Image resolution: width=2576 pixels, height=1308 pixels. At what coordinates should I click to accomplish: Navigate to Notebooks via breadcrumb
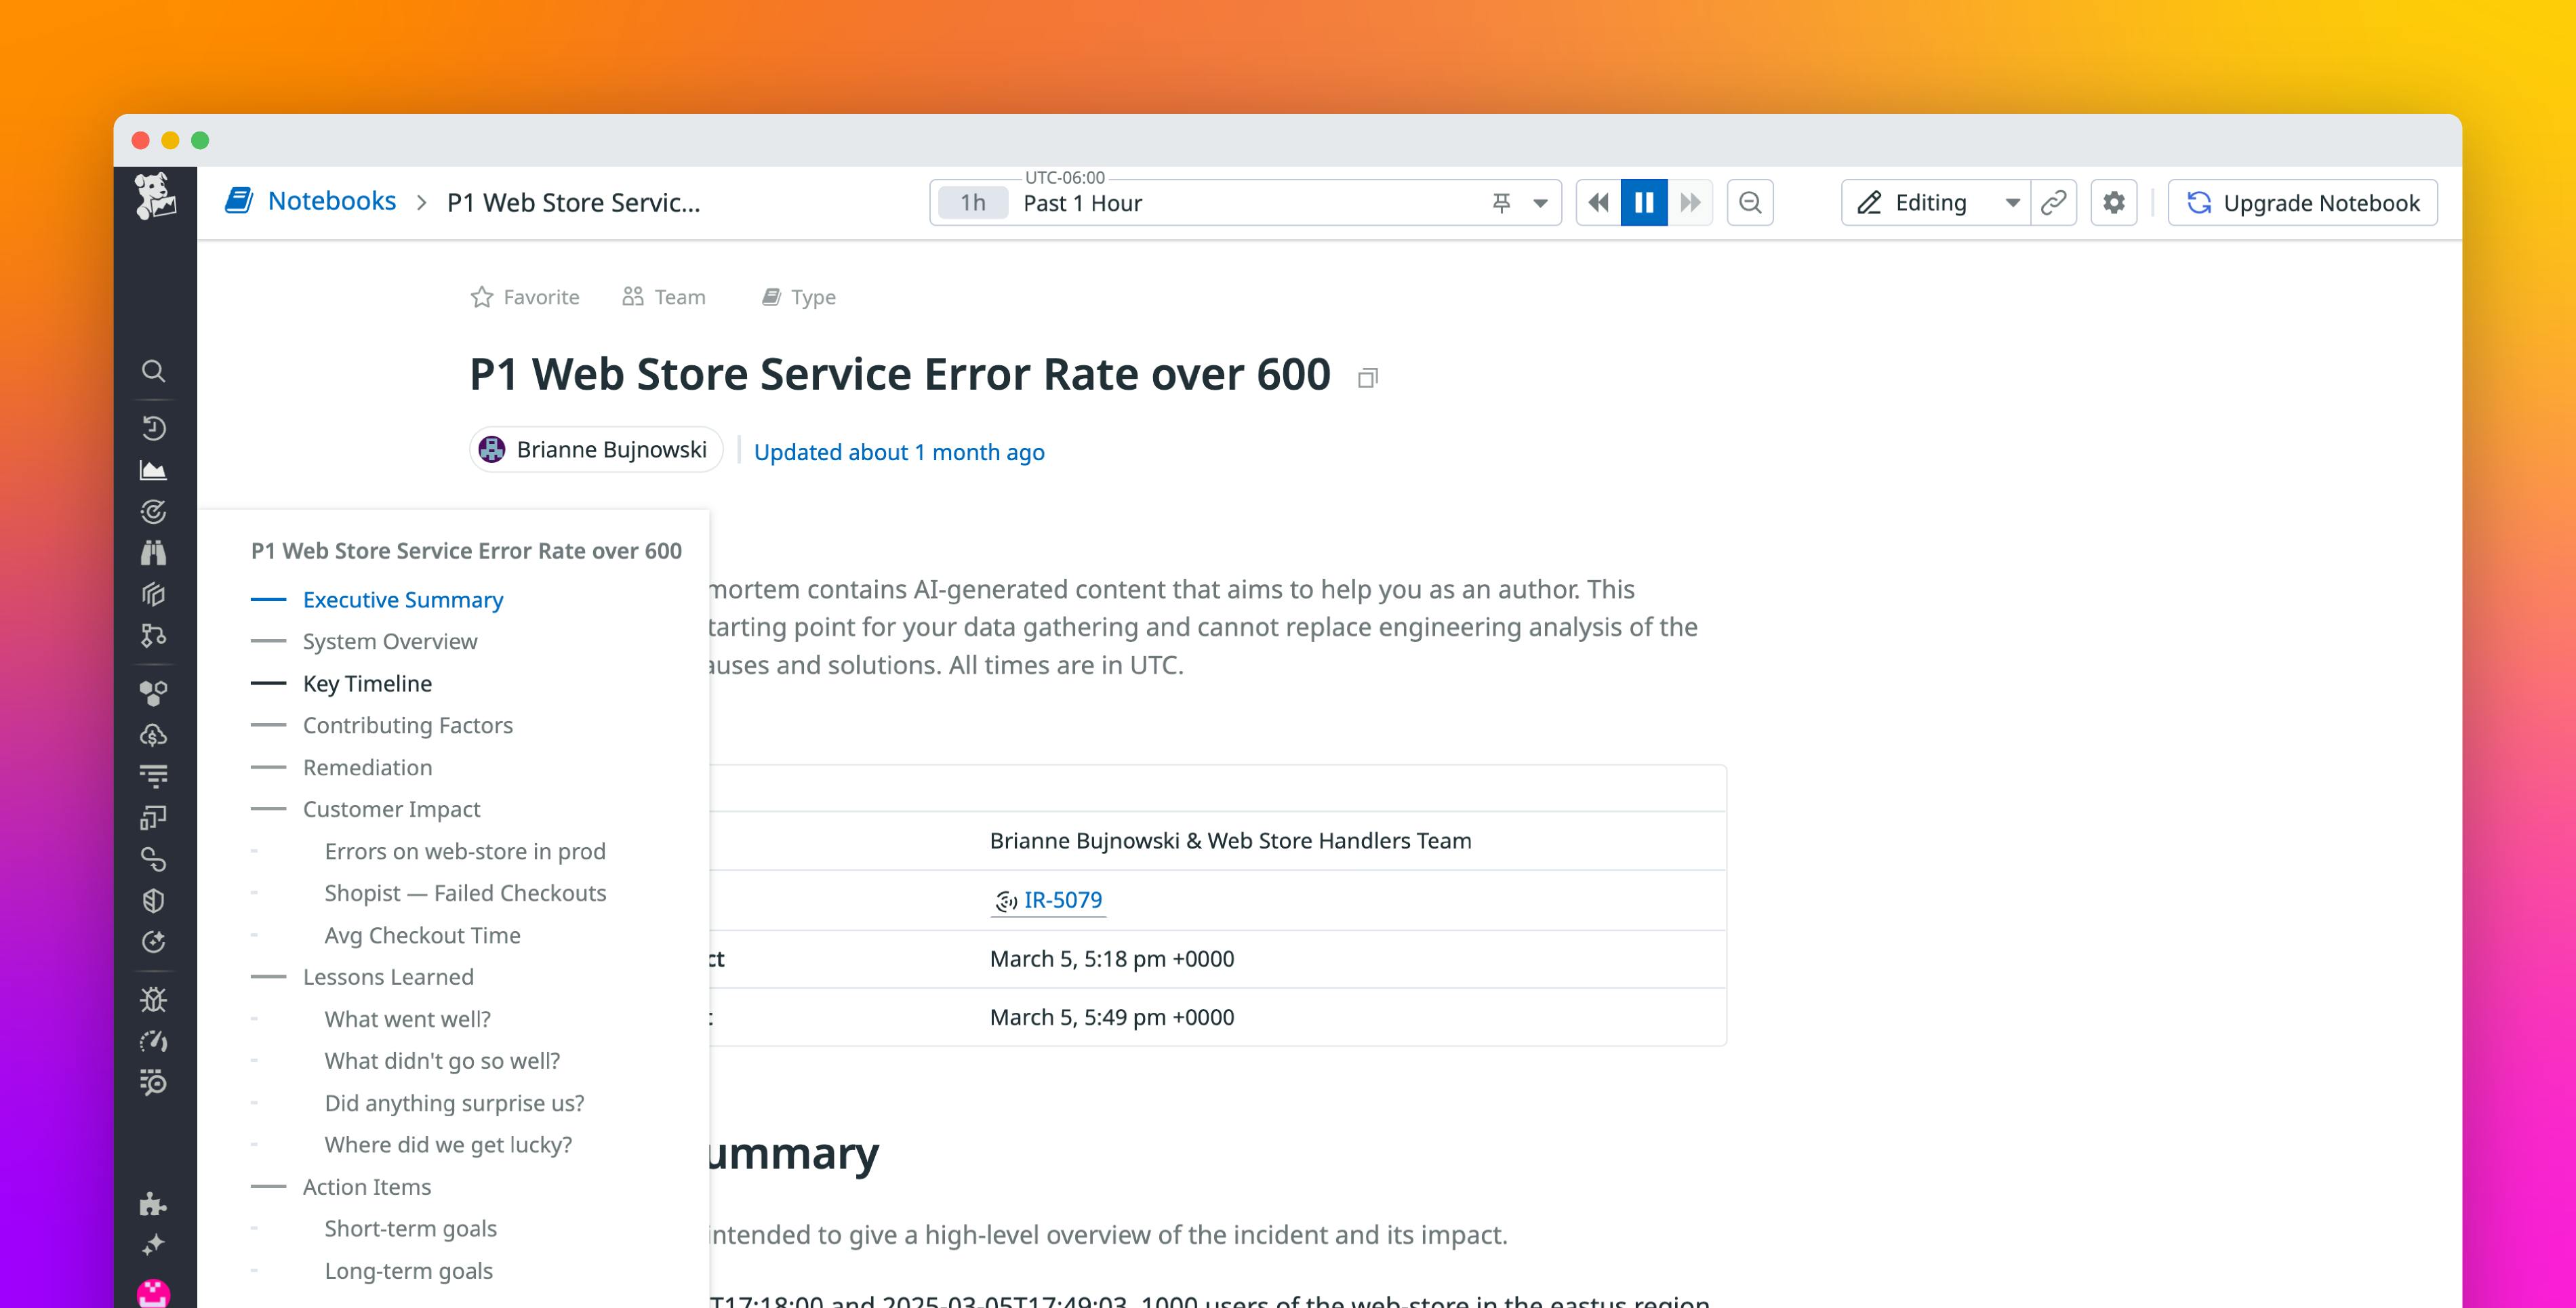(331, 200)
